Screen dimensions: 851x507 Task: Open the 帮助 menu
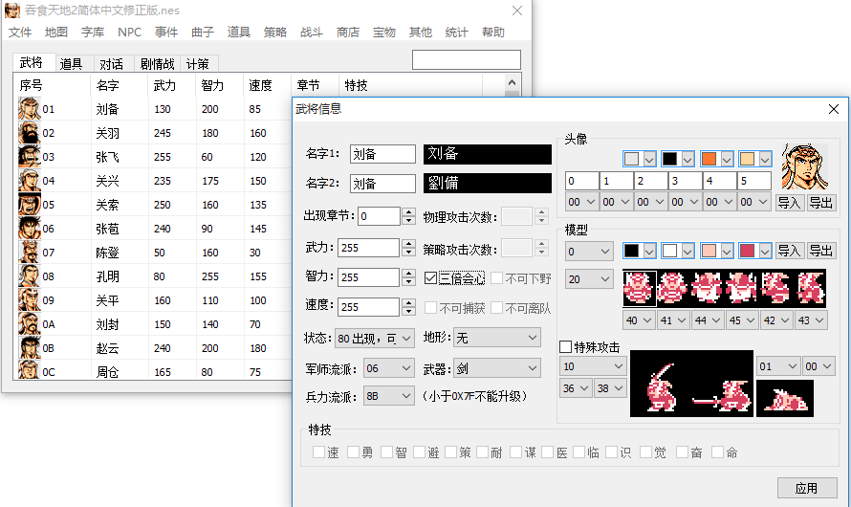pos(492,32)
